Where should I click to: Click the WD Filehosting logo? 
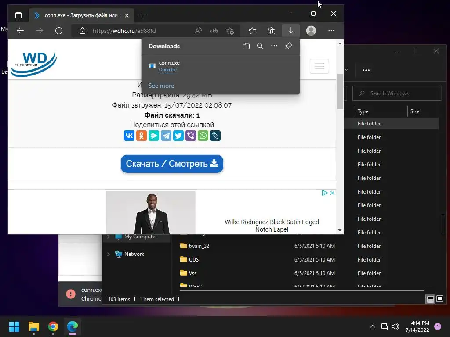pyautogui.click(x=33, y=65)
